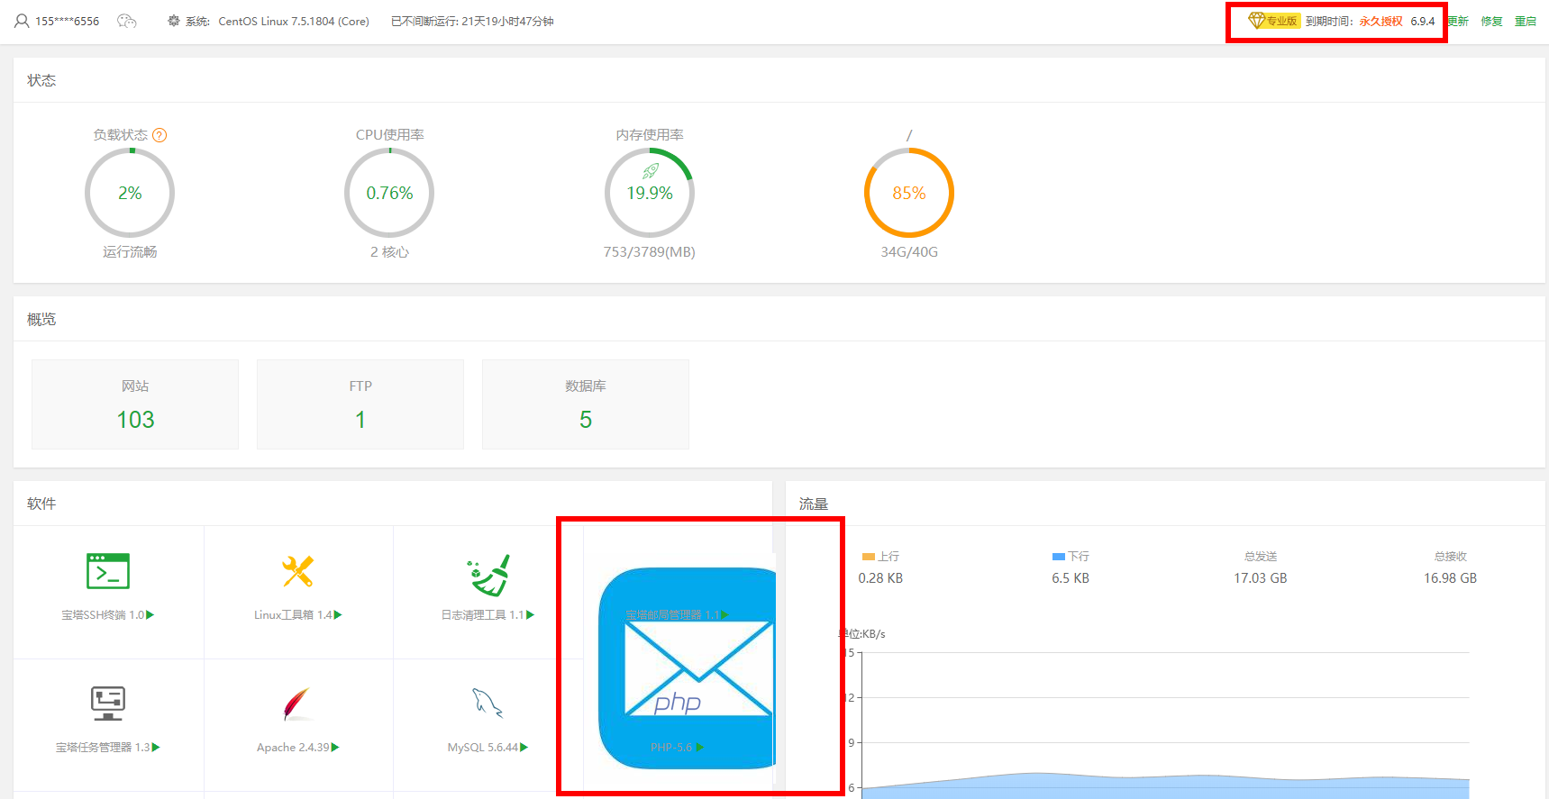Click the 0.28 KB upload value
1549x799 pixels.
click(880, 578)
